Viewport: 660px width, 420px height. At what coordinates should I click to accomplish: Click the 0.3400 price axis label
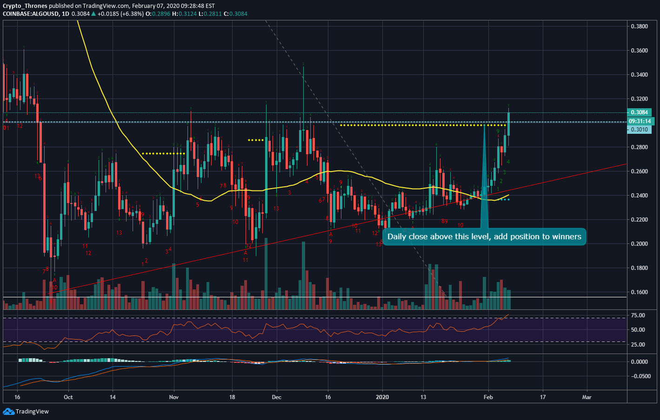[639, 75]
